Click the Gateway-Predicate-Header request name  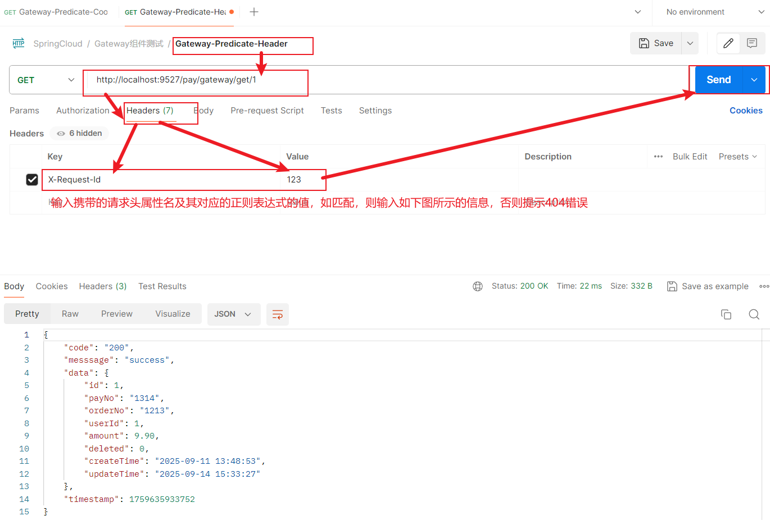tap(232, 44)
